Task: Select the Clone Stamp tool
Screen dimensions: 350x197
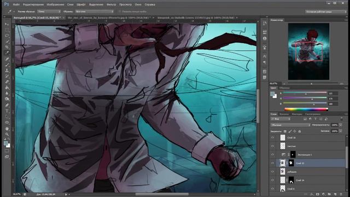Action: [x=7, y=71]
